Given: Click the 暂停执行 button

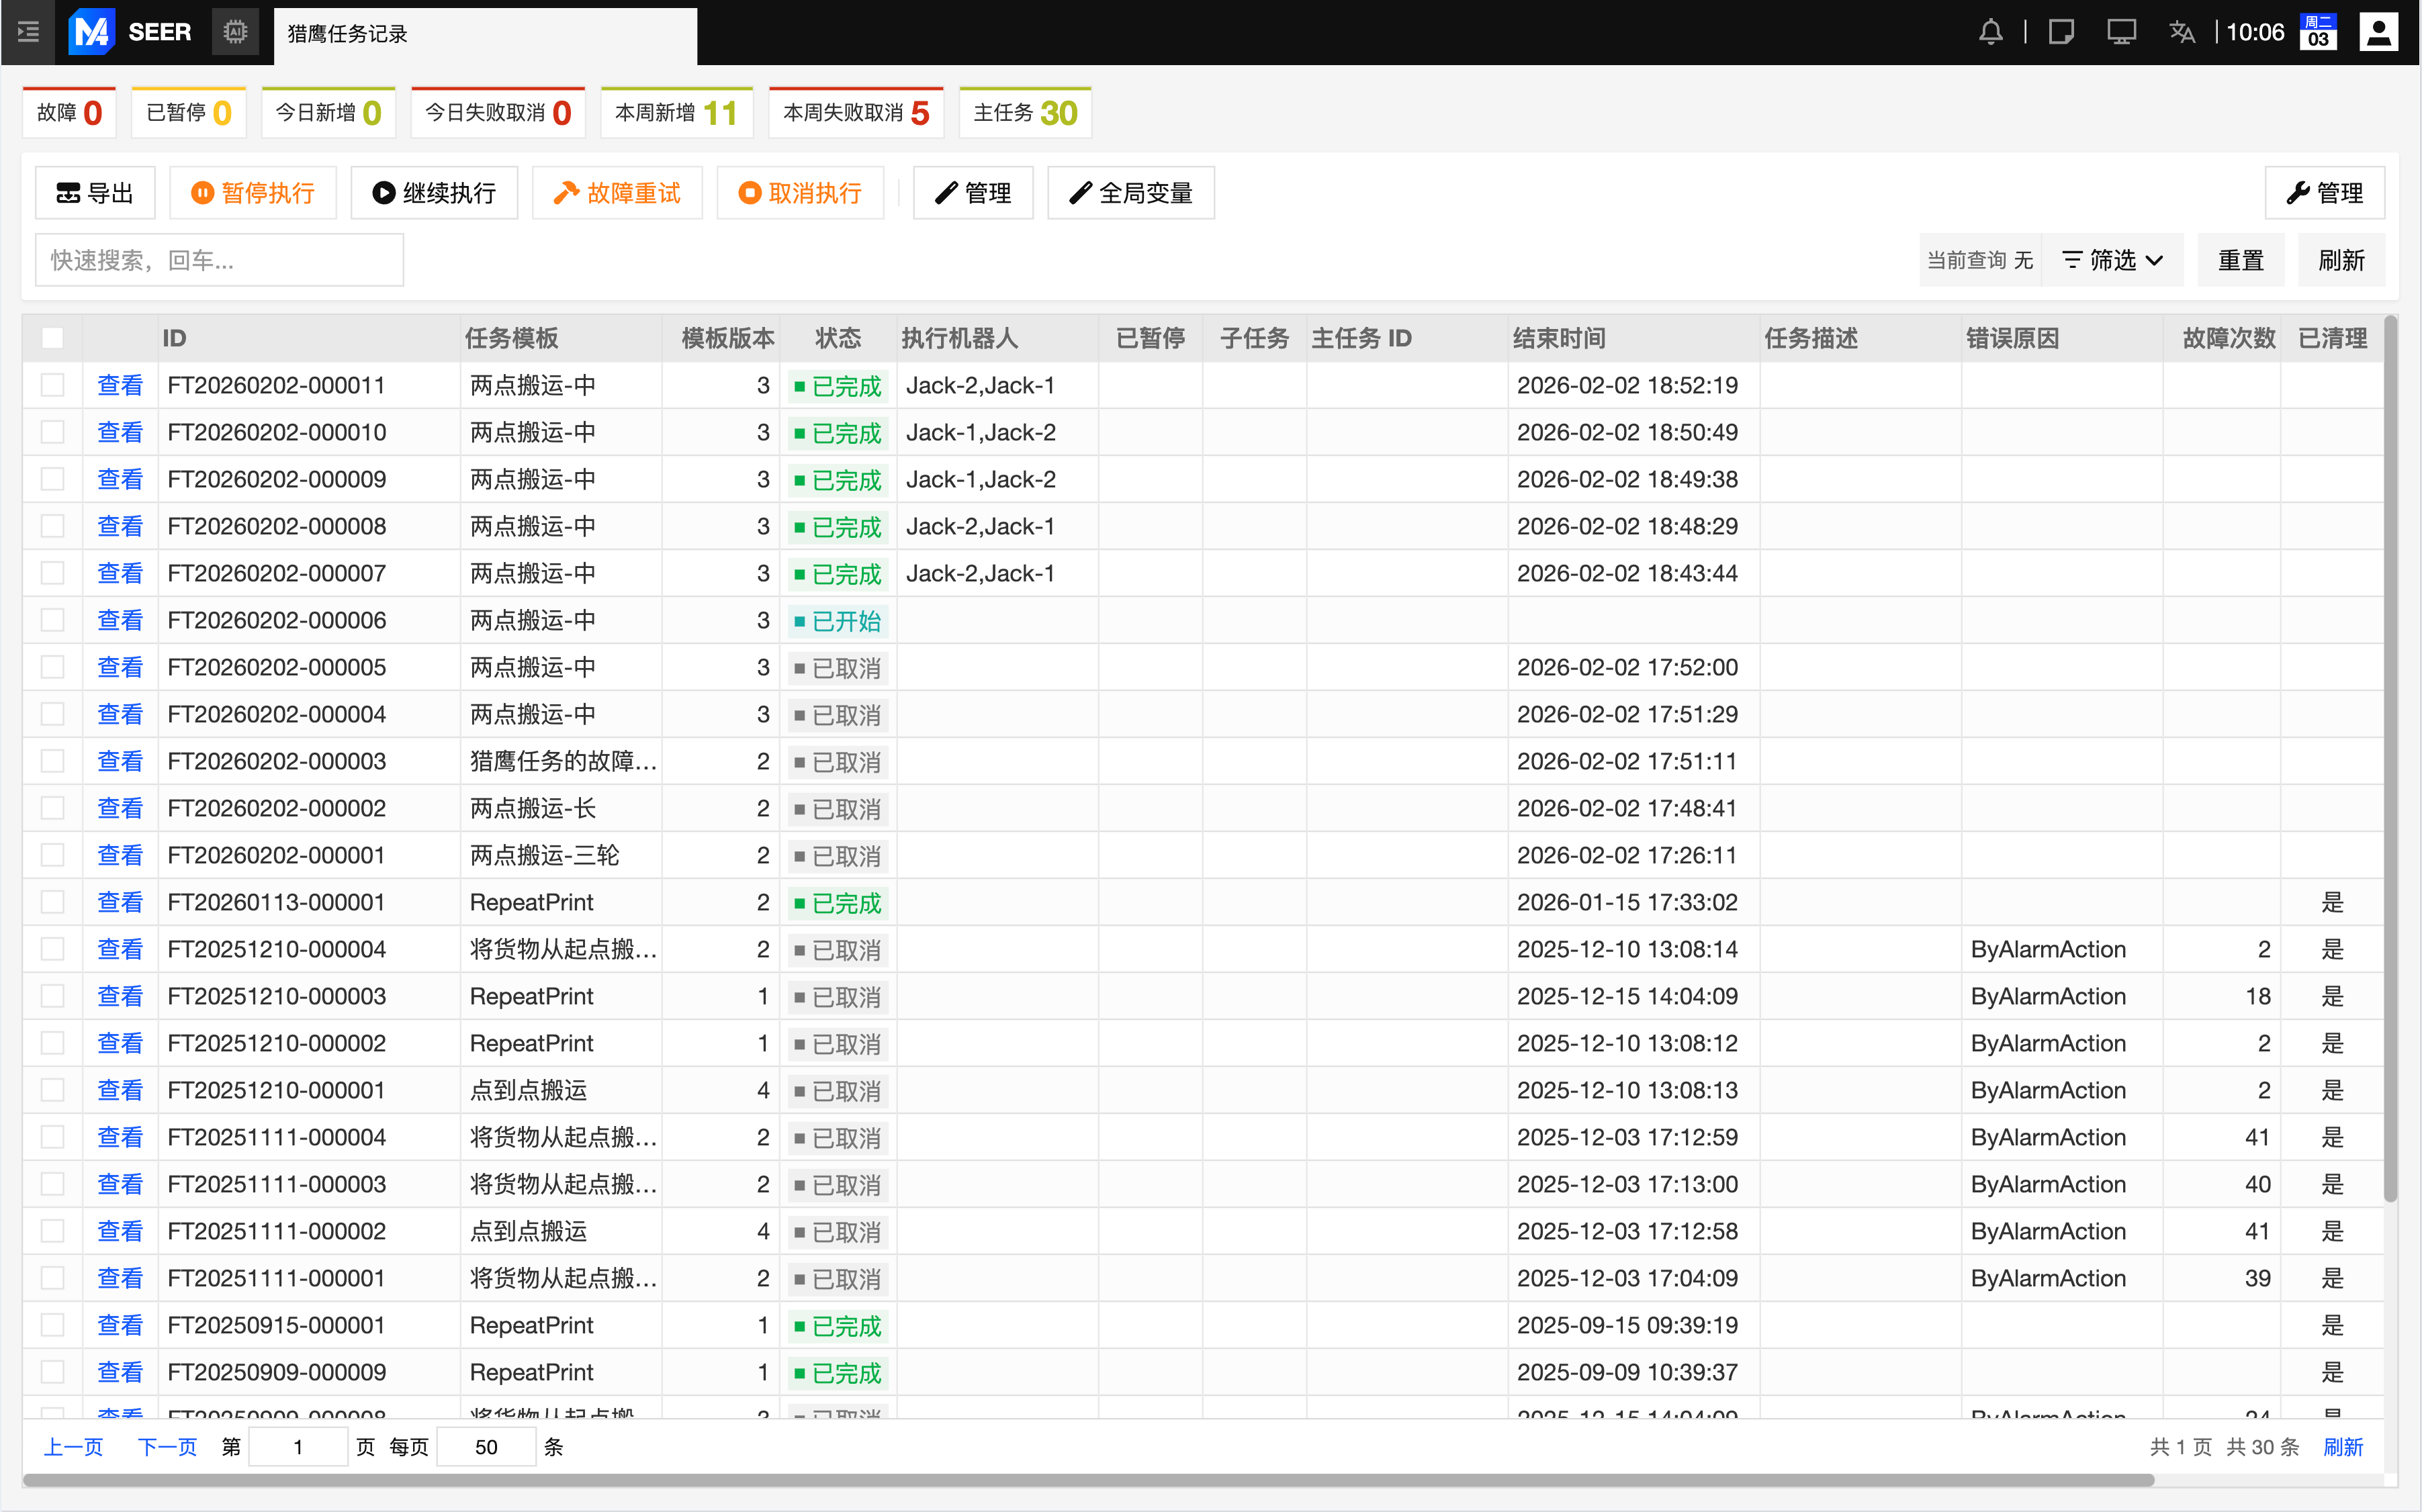Looking at the screenshot, I should point(253,193).
